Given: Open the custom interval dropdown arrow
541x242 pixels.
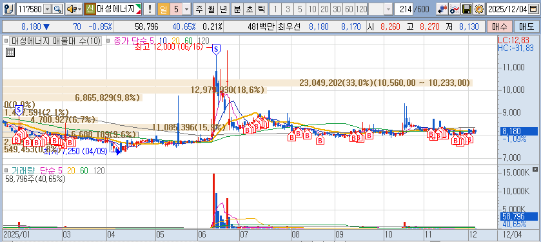Looking at the screenshot, I should click(388, 9).
